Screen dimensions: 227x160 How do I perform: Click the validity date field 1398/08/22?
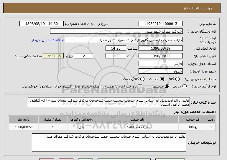click(x=161, y=56)
